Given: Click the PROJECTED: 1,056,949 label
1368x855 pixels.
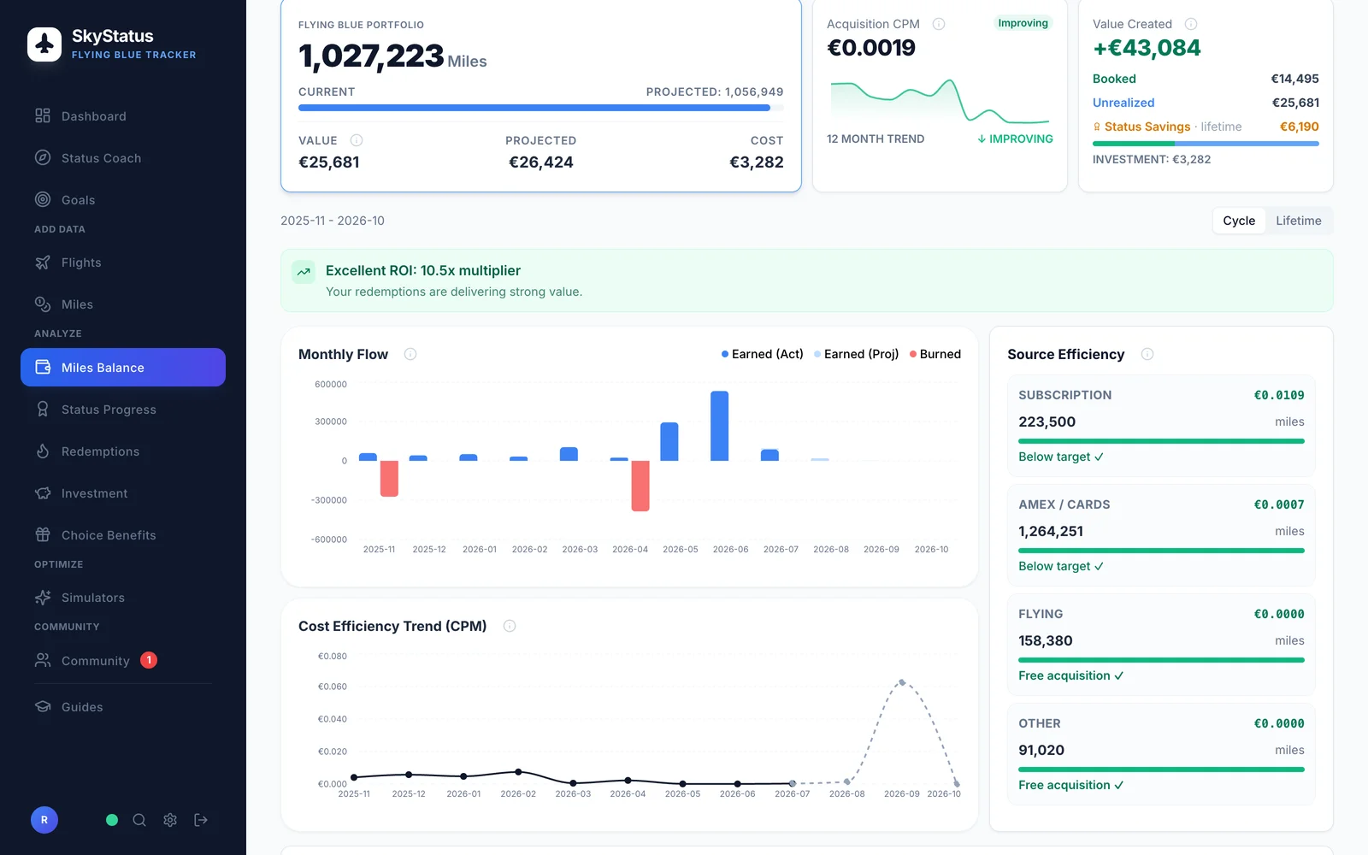Looking at the screenshot, I should pos(715,91).
